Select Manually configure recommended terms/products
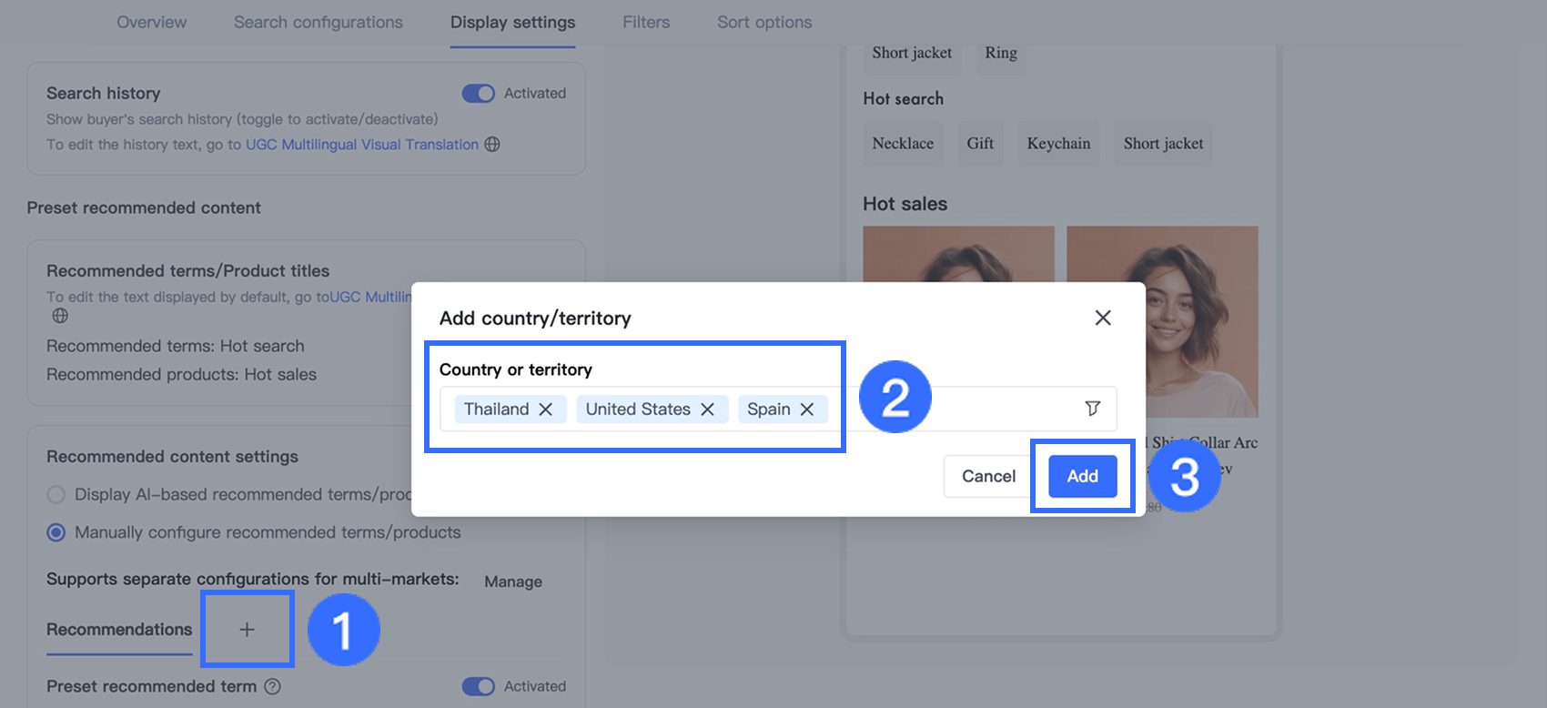 [x=56, y=532]
